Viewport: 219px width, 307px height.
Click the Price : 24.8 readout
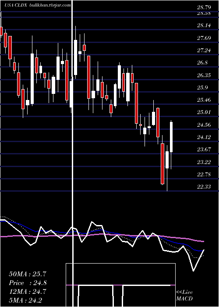click(28, 283)
